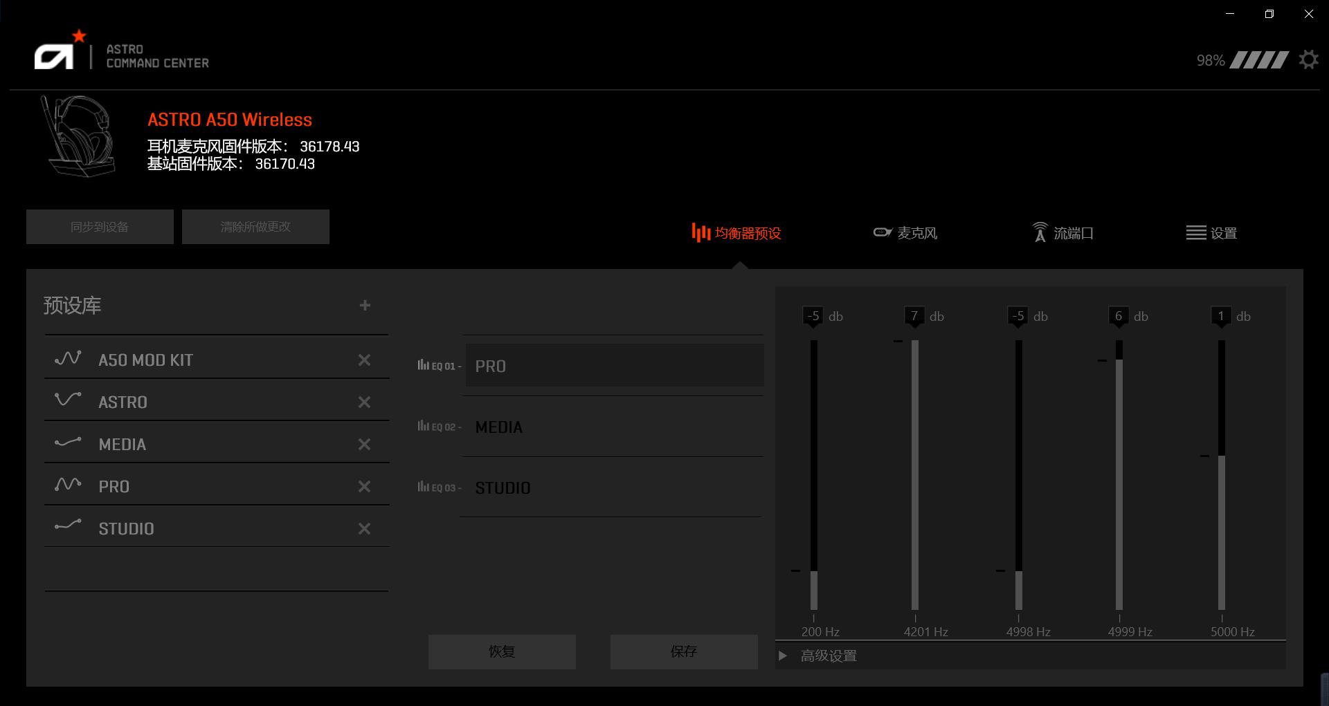Click the 1 db value box
Image resolution: width=1329 pixels, height=706 pixels.
click(1221, 316)
